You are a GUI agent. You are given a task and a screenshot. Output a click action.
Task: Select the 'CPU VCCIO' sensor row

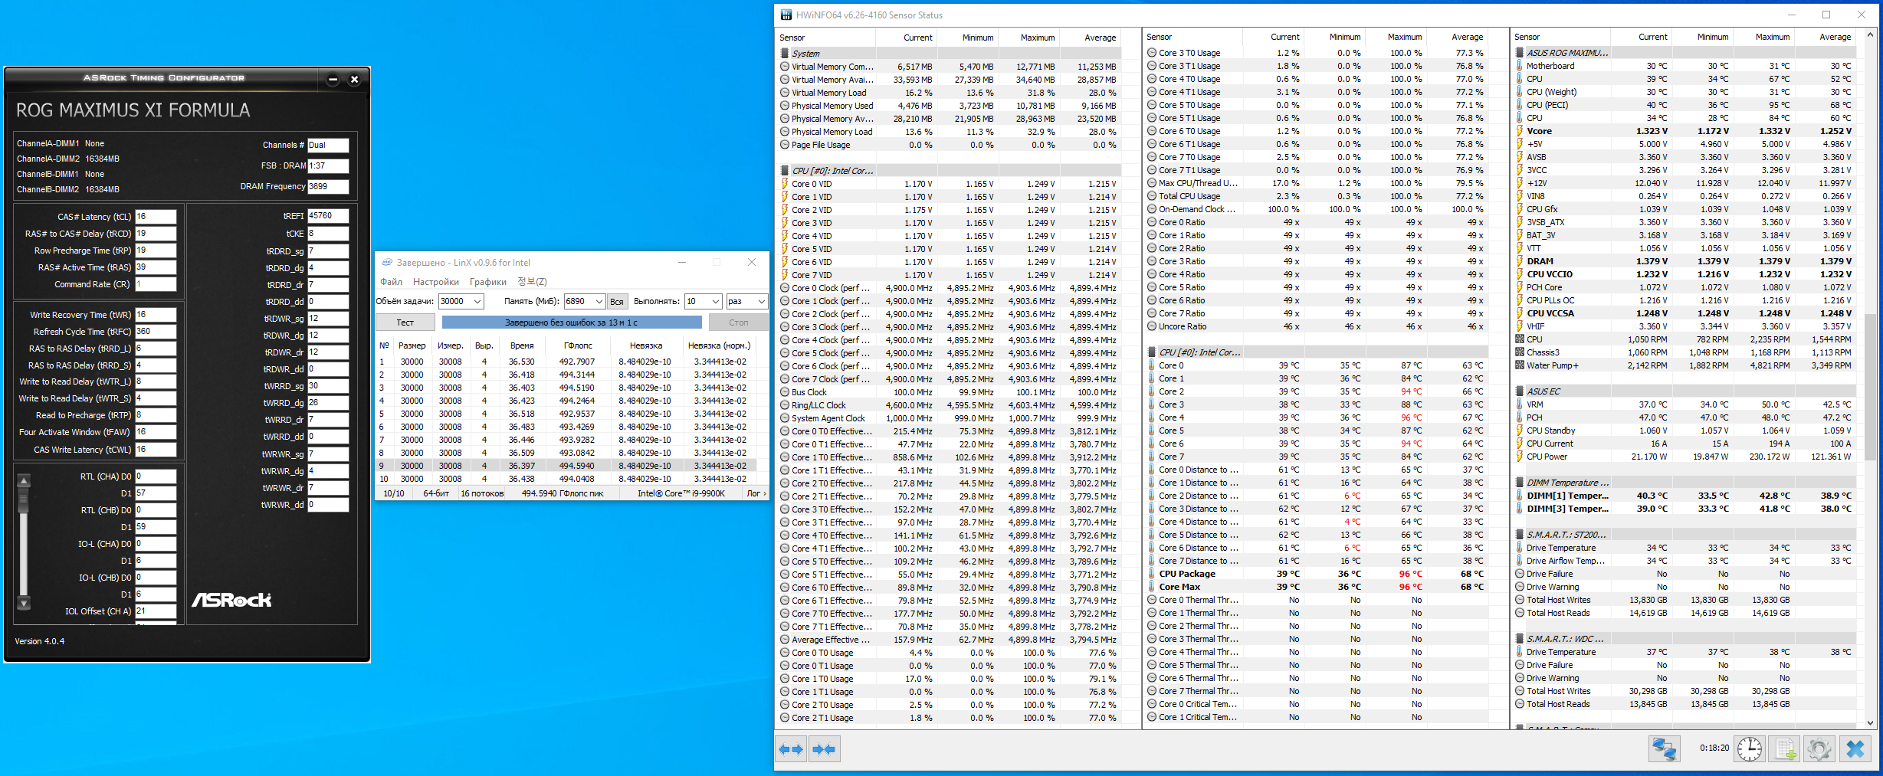coord(1688,274)
